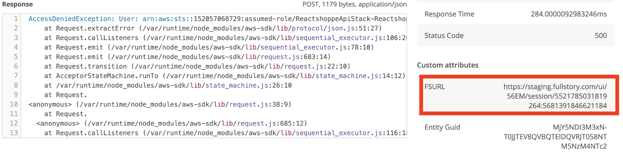Click the Request.transition stack trace line
623x161 pixels.
(x=197, y=66)
